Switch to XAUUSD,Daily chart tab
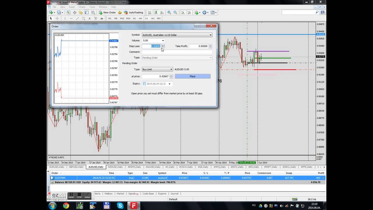Screen dimensions: 373x210 [154, 167]
